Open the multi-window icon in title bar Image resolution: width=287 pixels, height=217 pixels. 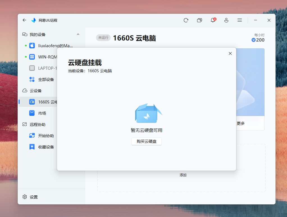[x=199, y=20]
